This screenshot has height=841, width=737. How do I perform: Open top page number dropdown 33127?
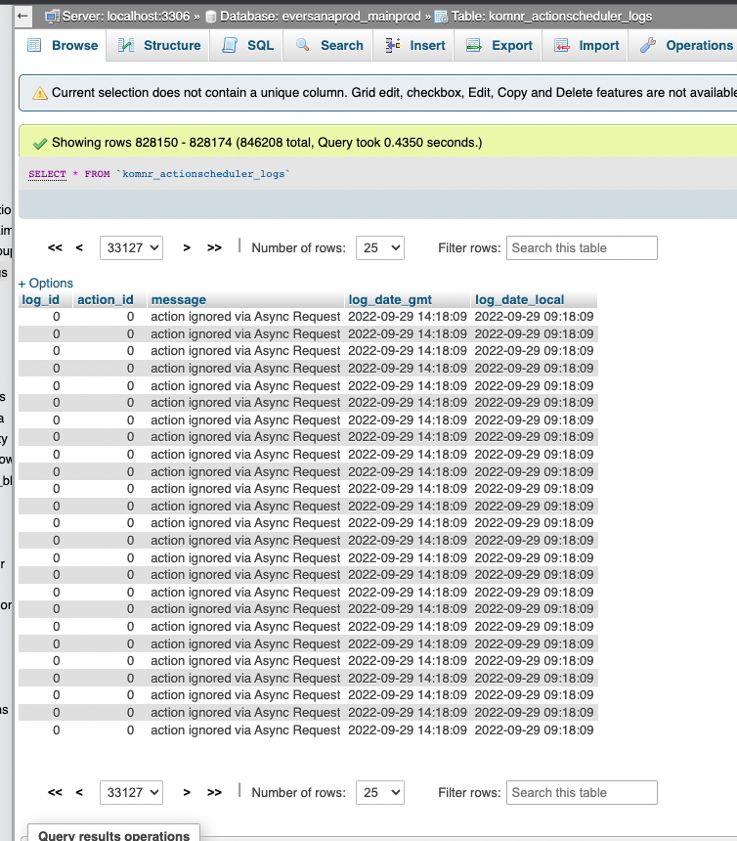(x=131, y=247)
